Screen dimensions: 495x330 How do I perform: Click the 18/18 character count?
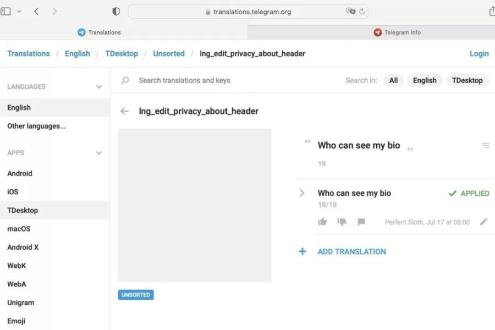(x=327, y=205)
